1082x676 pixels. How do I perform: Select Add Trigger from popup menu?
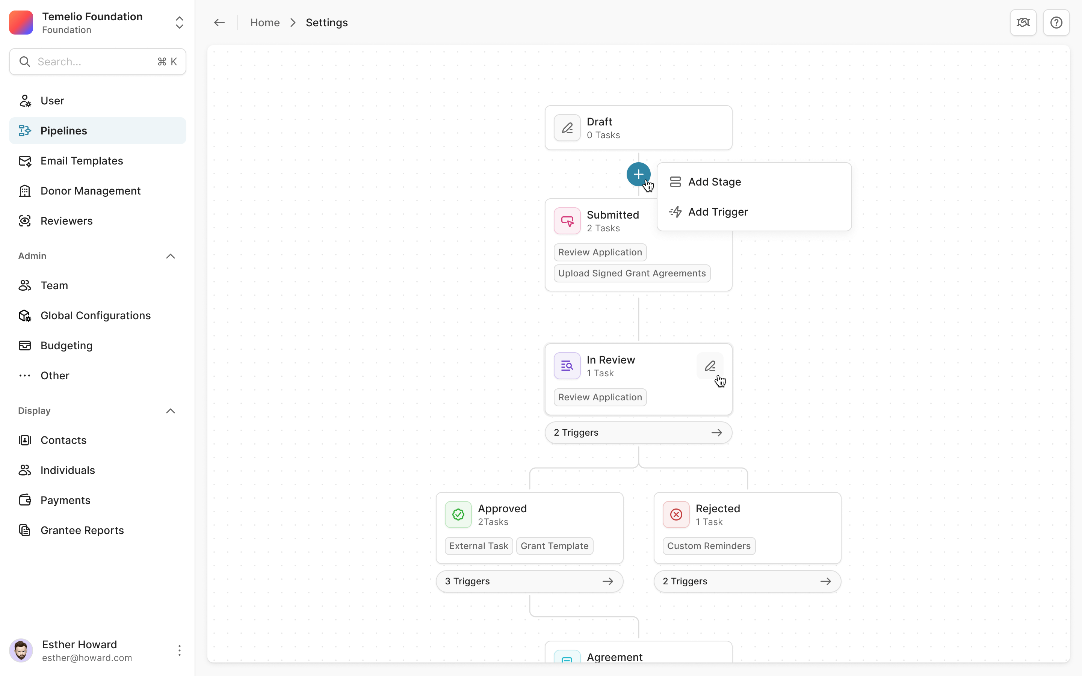coord(717,212)
